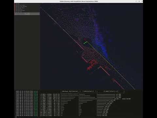Adjust the upper grey slider in the settings panel
Image resolution: width=157 pixels, height=118 pixels.
[27, 13]
